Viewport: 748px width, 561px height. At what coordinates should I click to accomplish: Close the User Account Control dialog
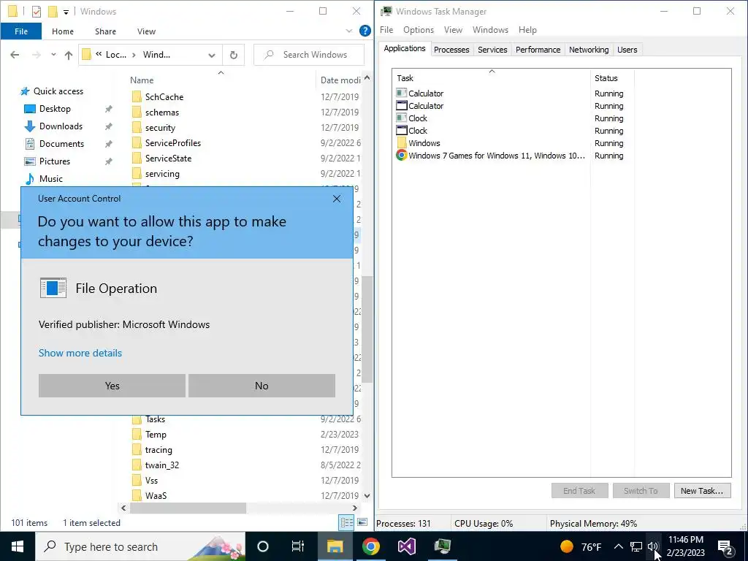pyautogui.click(x=337, y=199)
